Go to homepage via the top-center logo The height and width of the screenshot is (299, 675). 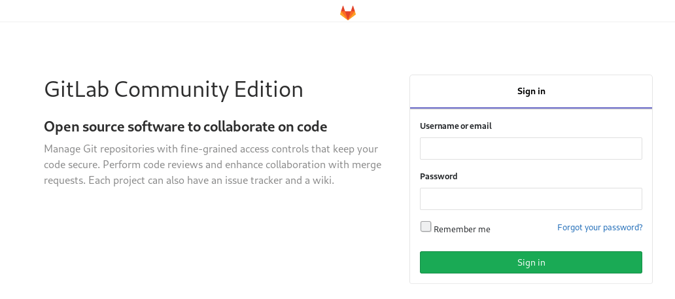pyautogui.click(x=348, y=12)
